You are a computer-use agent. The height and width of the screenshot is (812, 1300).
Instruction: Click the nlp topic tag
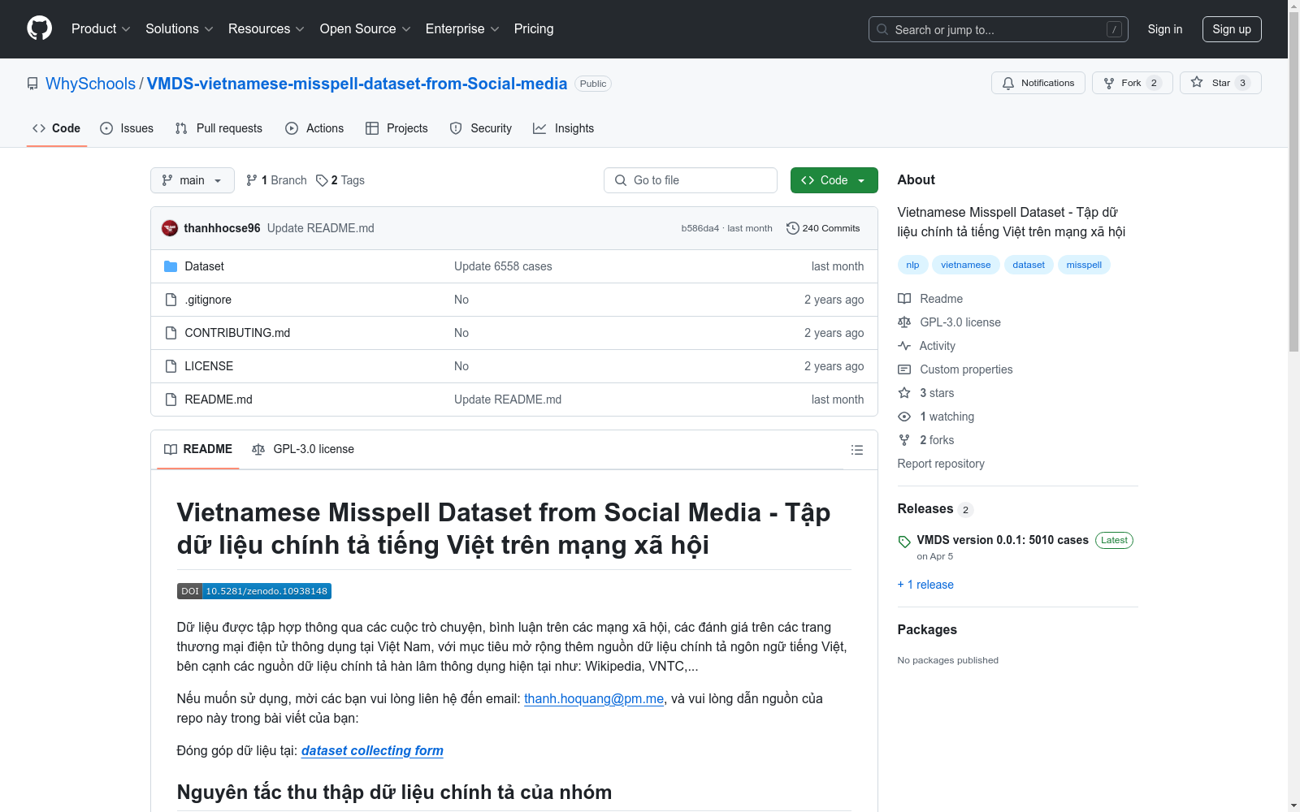(x=912, y=265)
